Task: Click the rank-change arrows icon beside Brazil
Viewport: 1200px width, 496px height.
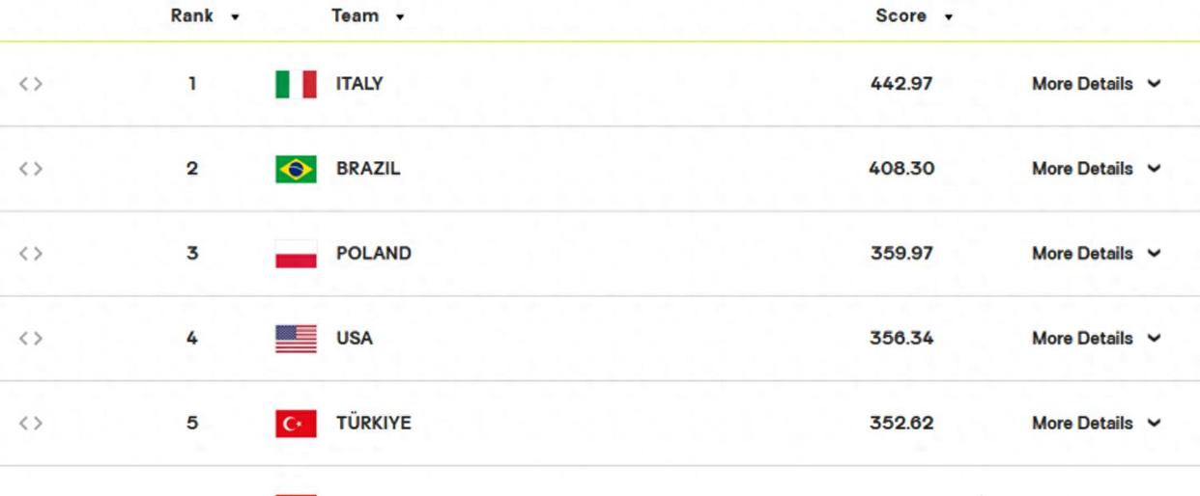Action: pyautogui.click(x=31, y=169)
